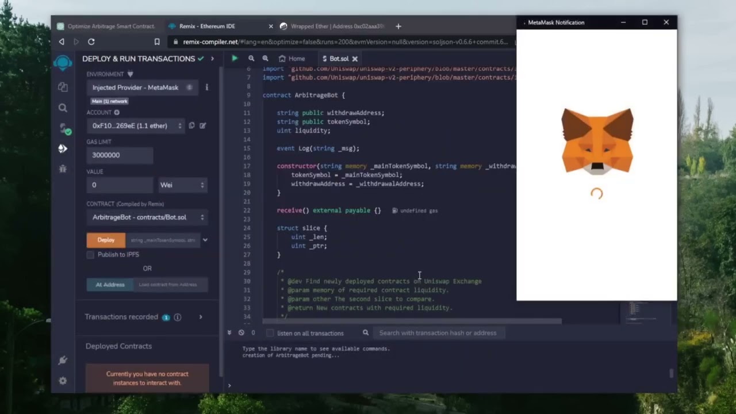Bookmark this page icon
736x414 pixels.
pos(157,42)
